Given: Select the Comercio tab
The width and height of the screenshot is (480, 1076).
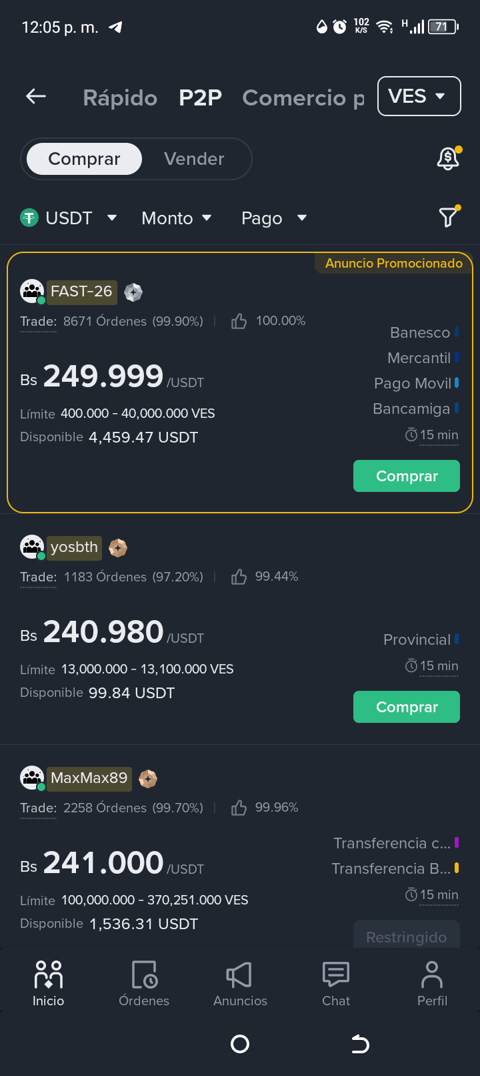Looking at the screenshot, I should click(303, 97).
